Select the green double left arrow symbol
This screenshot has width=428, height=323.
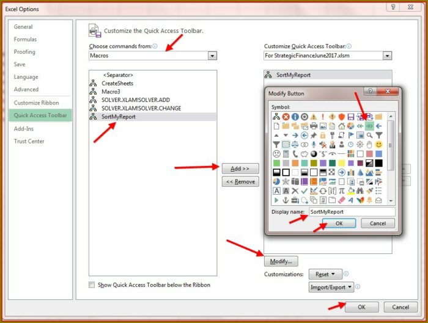click(x=360, y=126)
